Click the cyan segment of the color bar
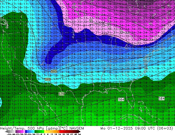The image size is (175, 135). pos(33,131)
